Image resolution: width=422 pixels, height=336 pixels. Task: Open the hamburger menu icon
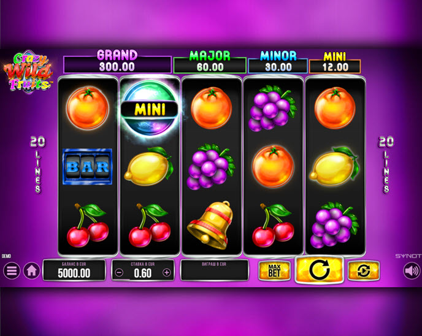point(12,270)
